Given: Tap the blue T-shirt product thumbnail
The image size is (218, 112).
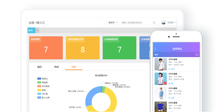Looking at the screenshot, I should pyautogui.click(x=161, y=107).
